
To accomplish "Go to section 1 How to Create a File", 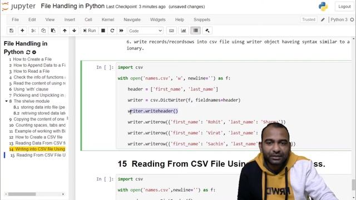I will 31,59.
